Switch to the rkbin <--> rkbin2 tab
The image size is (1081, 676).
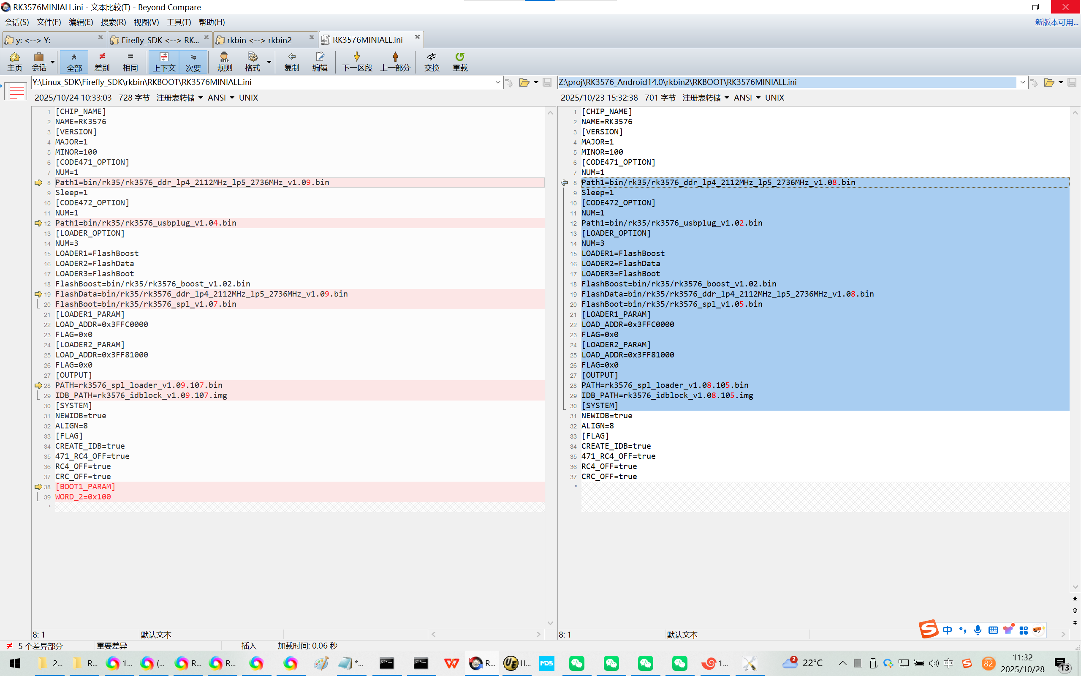coord(259,40)
